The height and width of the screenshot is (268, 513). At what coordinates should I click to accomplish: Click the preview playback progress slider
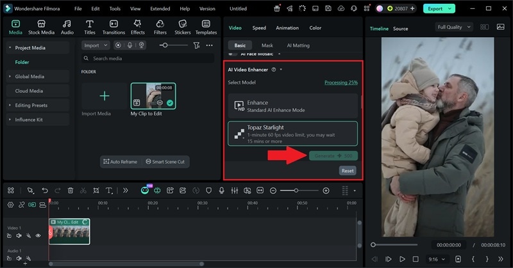(x=394, y=244)
